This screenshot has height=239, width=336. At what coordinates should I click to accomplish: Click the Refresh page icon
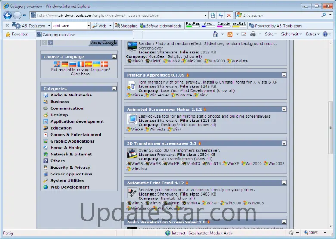(x=221, y=15)
